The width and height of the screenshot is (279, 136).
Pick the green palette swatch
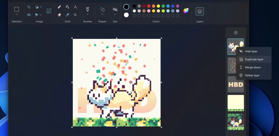163,6
